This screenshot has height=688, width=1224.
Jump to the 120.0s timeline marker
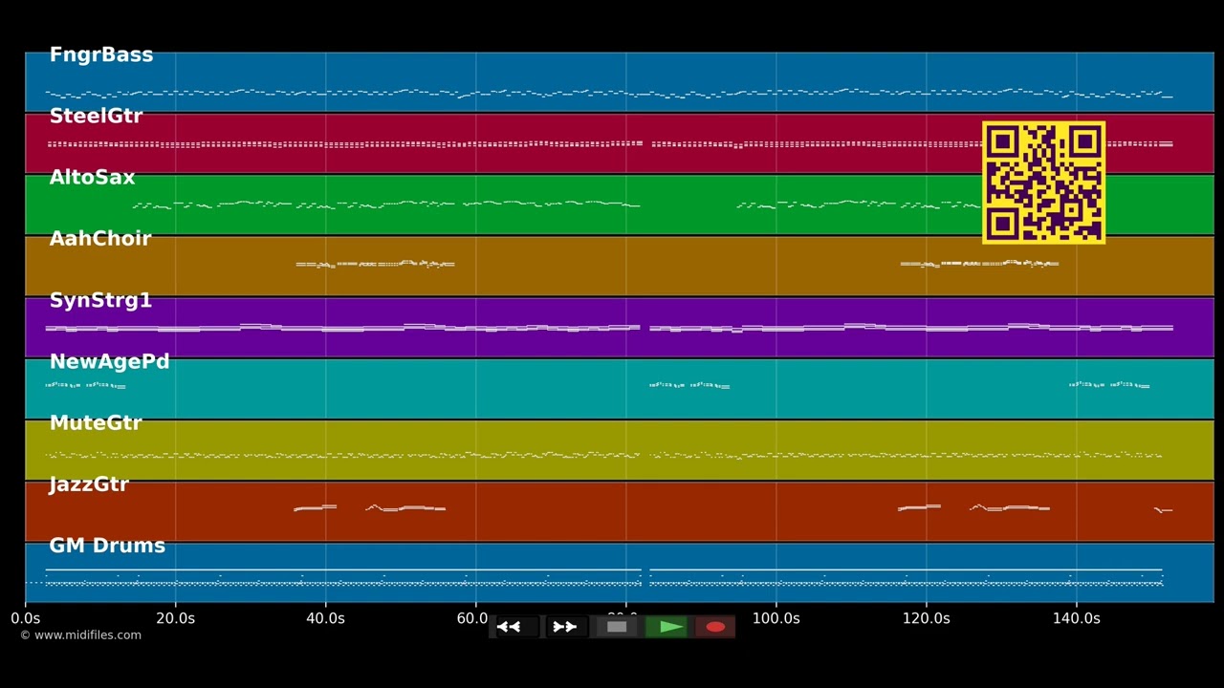pyautogui.click(x=926, y=618)
